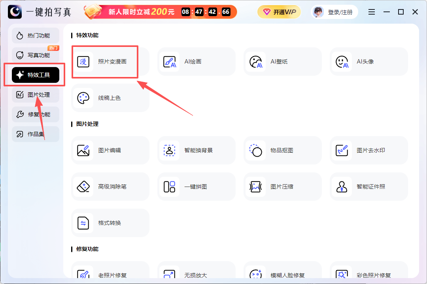
Task: Open the hamburger menu
Action: (371, 12)
